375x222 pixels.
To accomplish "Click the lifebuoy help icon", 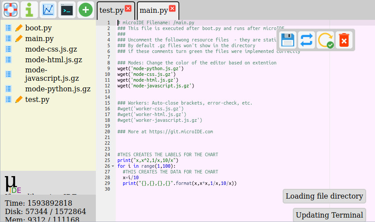I will (x=11, y=9).
